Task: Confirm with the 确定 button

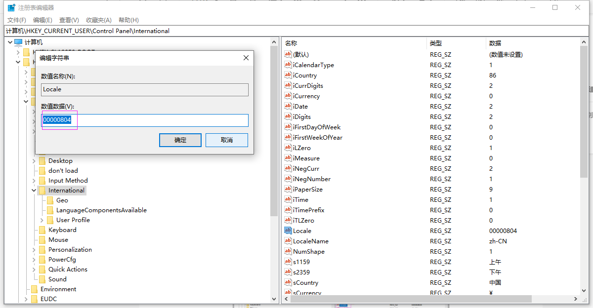Action: pos(180,140)
